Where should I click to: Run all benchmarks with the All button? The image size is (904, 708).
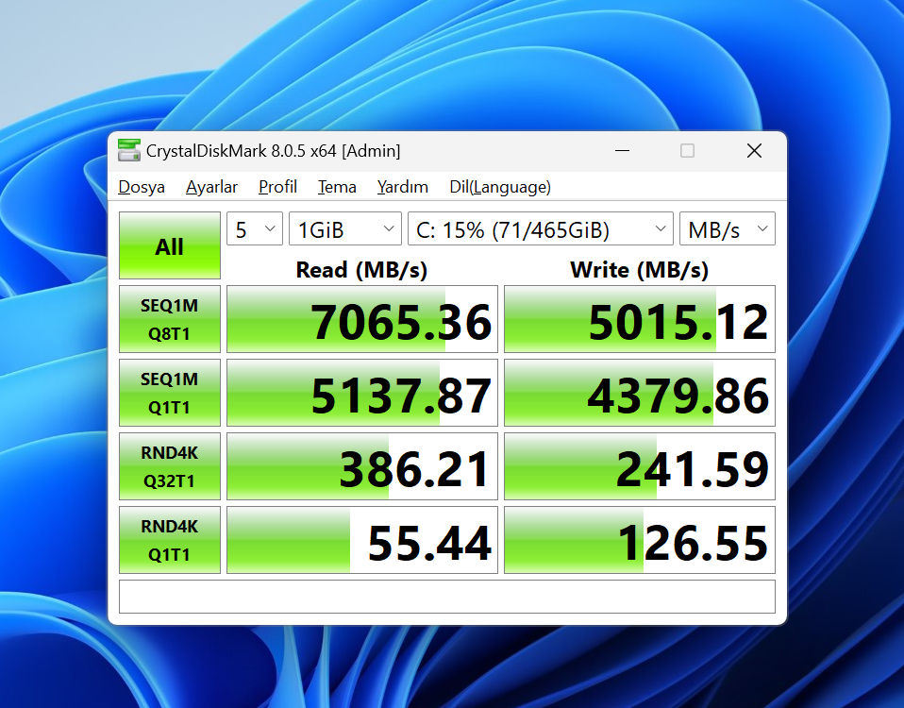[x=170, y=245]
